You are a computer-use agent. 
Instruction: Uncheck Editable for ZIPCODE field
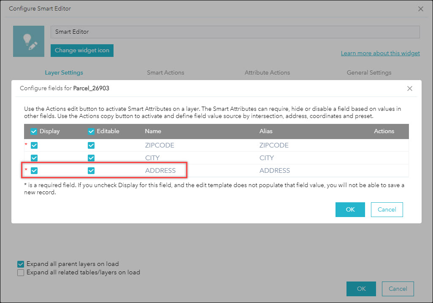(x=91, y=145)
